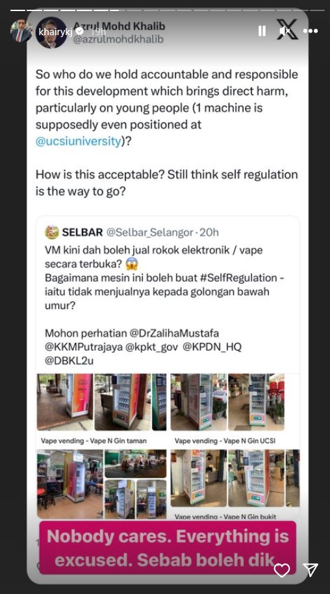Open @DrZalihaMustafa mention
Screen dimensions: 330x594
pyautogui.click(x=174, y=333)
